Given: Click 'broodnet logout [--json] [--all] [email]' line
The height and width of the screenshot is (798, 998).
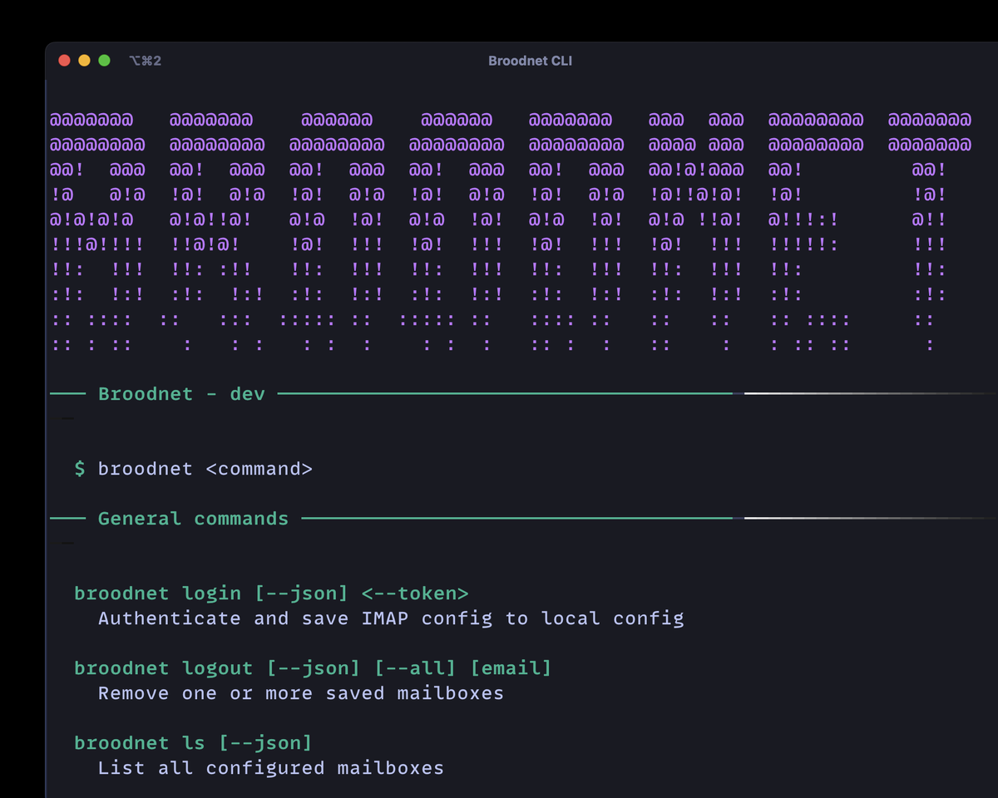Looking at the screenshot, I should (x=313, y=668).
